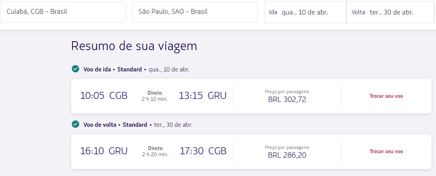Screen dimensions: 436x176
Task: Click the 13:15 GRU arrival time
Action: pyautogui.click(x=202, y=96)
